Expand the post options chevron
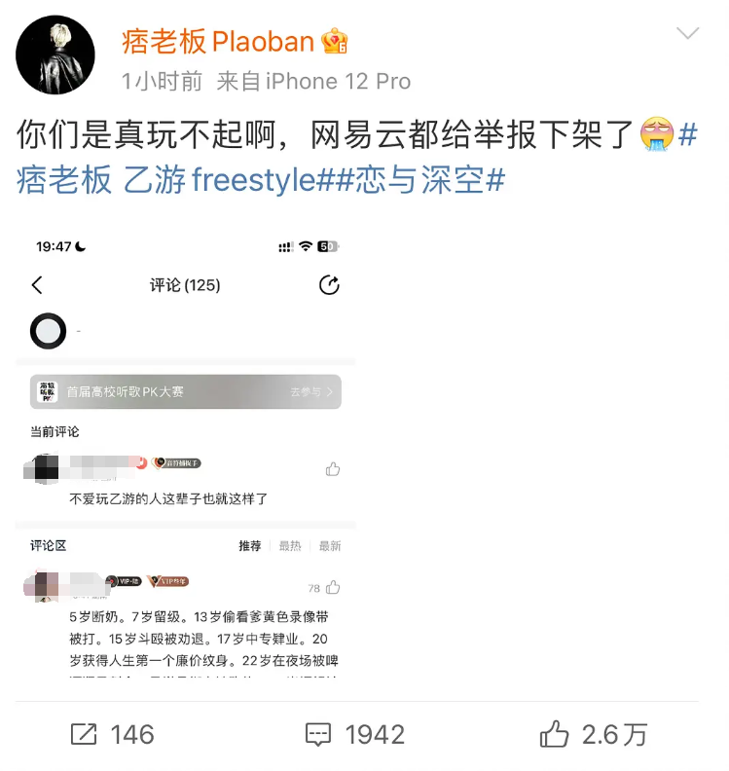Screen dimensions: 729x771 (x=687, y=33)
